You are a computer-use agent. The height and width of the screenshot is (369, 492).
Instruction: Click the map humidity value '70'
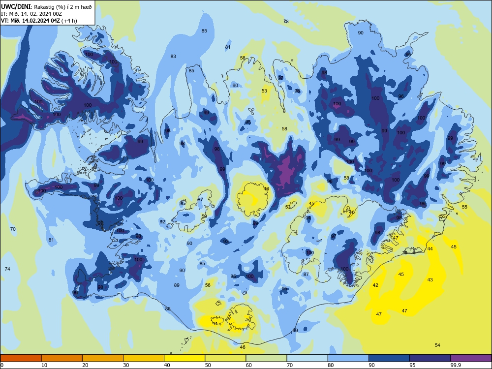[13, 229]
